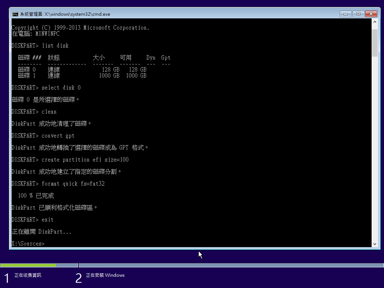Click '磁碟 0 是所選擇的磁碟' message

(45, 100)
